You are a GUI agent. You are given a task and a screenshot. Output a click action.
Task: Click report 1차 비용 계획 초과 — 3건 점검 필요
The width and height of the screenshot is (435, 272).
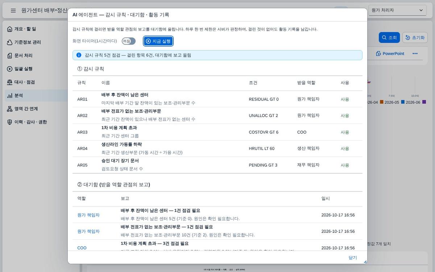[154, 243]
